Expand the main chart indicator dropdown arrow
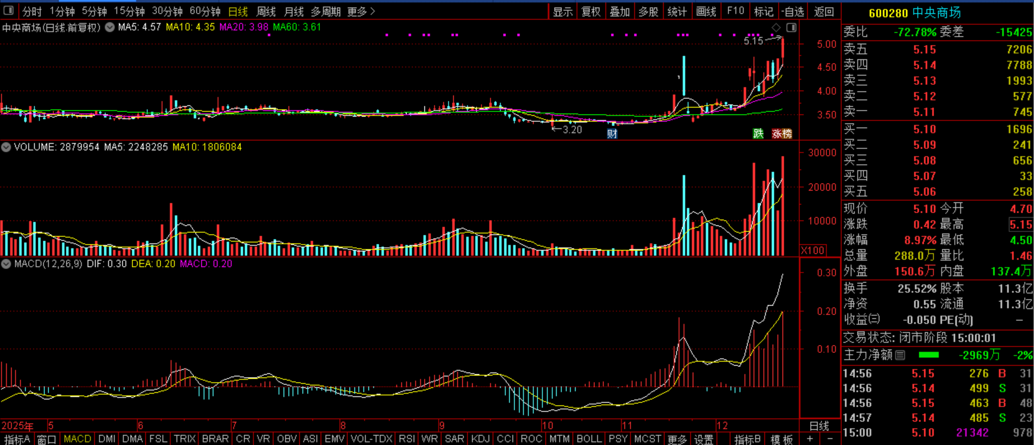 [110, 27]
